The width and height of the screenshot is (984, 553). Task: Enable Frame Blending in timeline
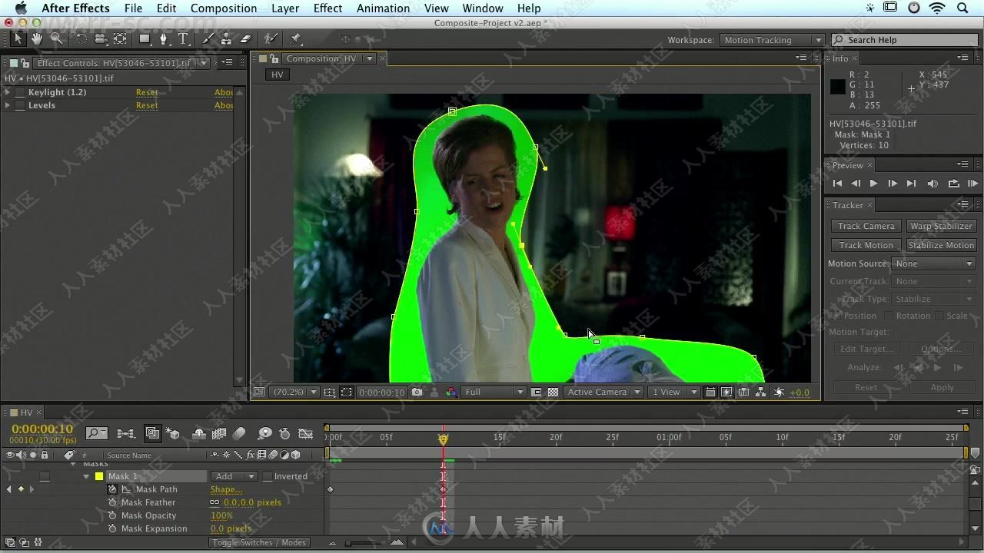tap(219, 434)
